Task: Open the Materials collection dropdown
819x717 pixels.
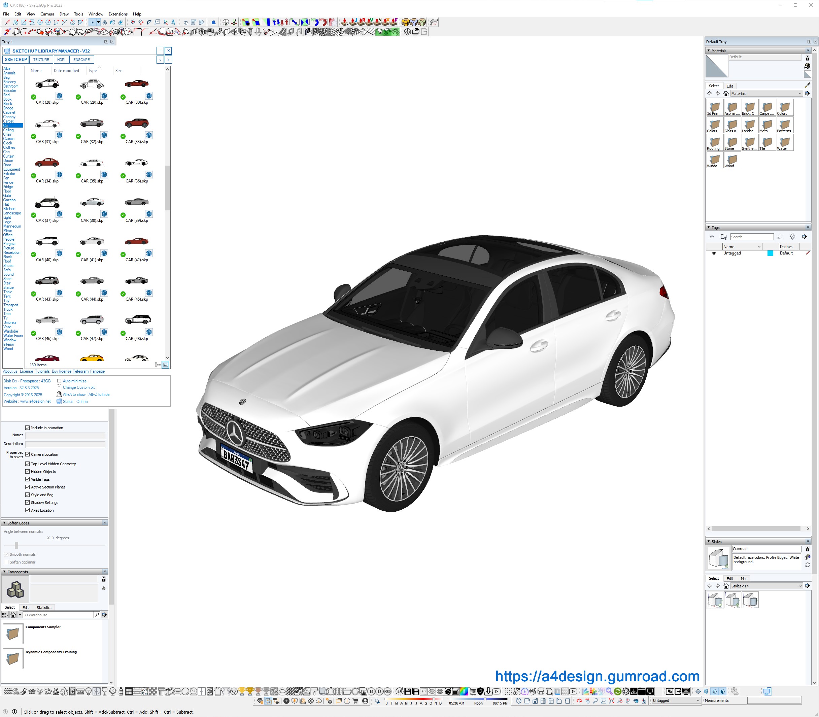Action: [800, 94]
